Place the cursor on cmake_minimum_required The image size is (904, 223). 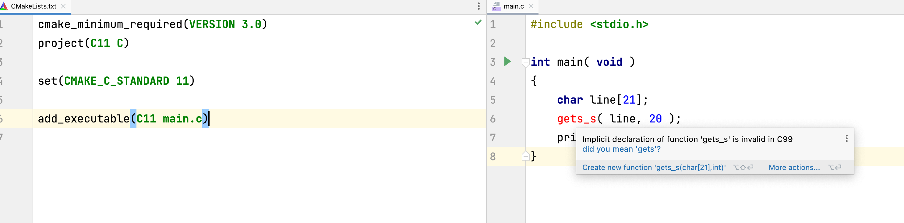[x=110, y=25]
